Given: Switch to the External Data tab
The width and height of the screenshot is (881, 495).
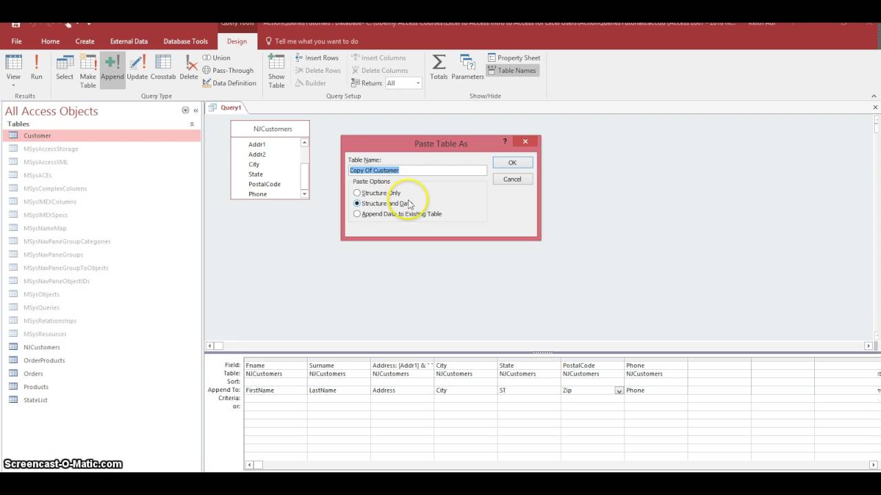Looking at the screenshot, I should [129, 41].
